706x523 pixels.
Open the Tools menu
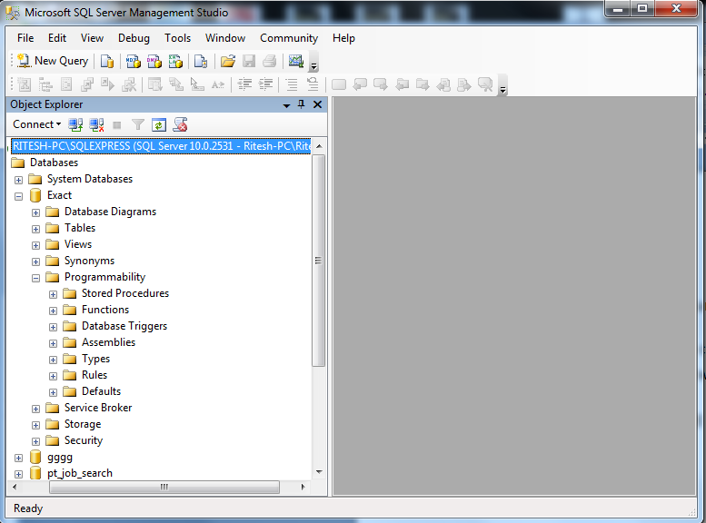(x=177, y=38)
